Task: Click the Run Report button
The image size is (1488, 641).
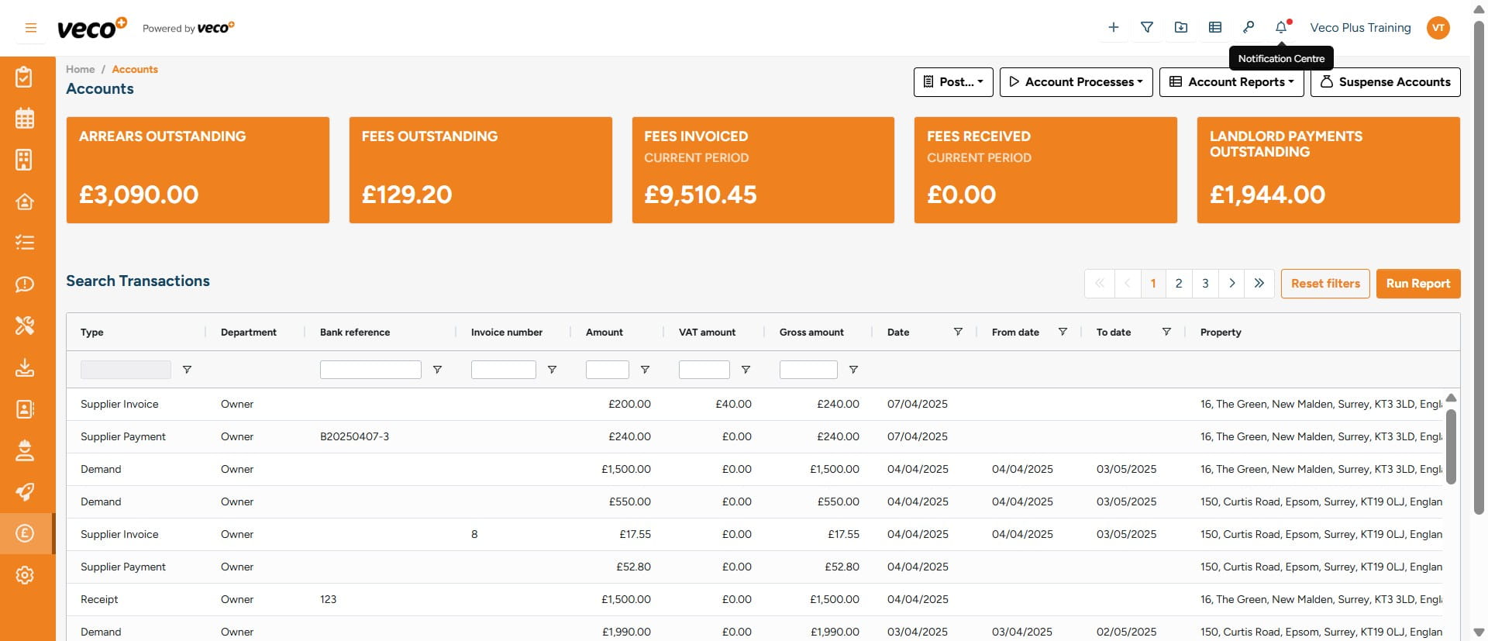Action: 1417,284
